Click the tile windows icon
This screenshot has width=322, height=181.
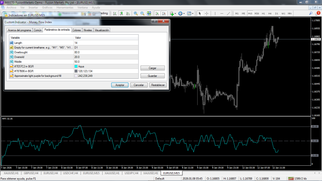149,14
